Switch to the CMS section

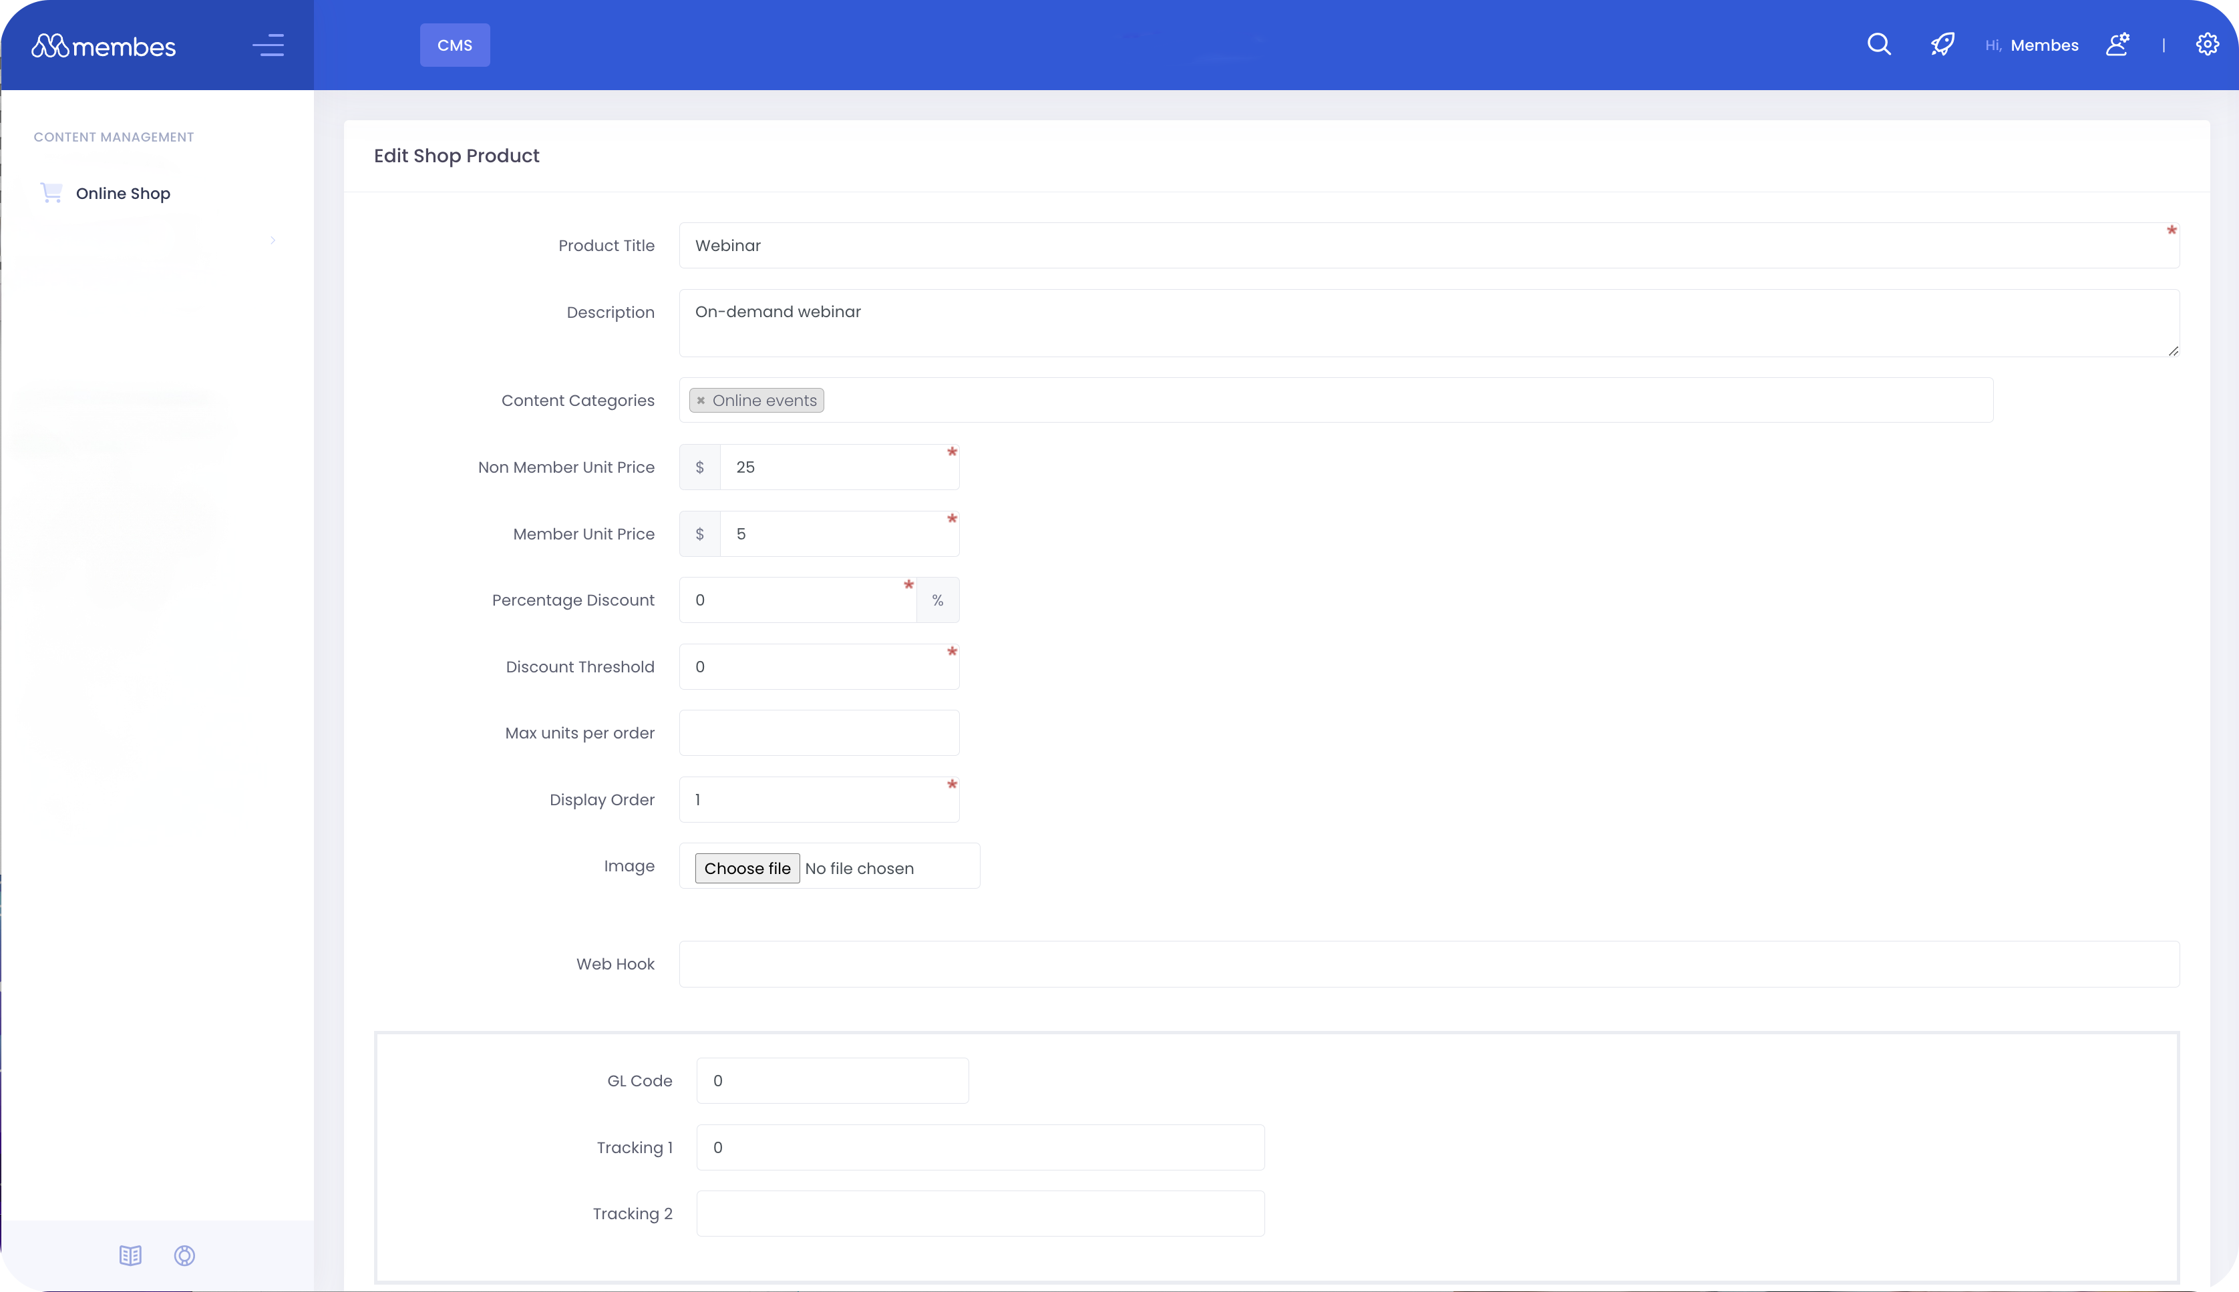click(x=454, y=43)
